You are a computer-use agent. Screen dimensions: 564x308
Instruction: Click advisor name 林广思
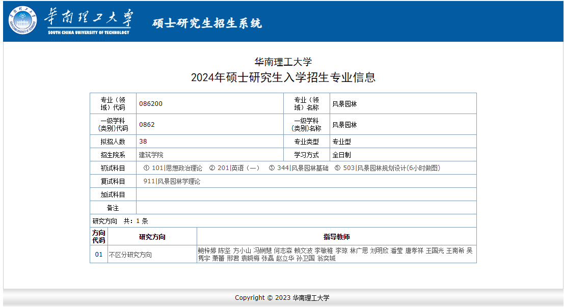[x=359, y=250]
